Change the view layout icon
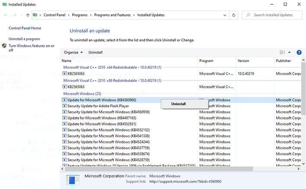306x189 pixels. [x=282, y=52]
